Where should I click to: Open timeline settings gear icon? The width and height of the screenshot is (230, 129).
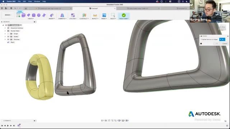(227, 126)
